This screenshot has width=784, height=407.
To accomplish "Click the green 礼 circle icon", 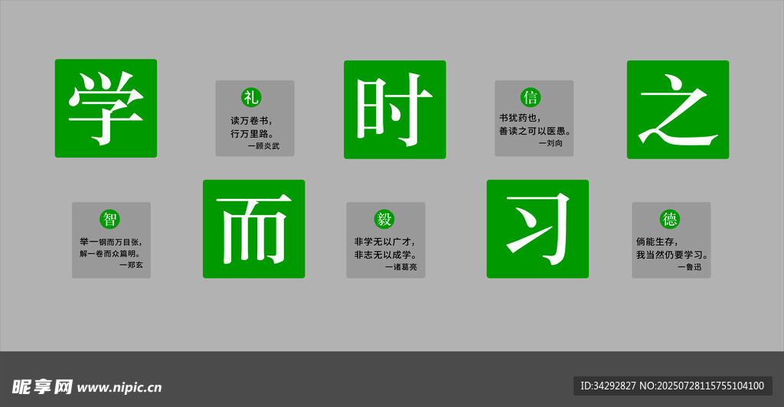I will 251,97.
